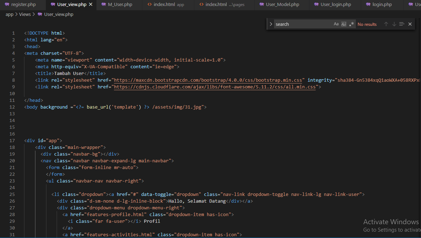The height and width of the screenshot is (238, 421).
Task: Click 'X-UA-Compatible' text on line 6
Action: pos(104,67)
